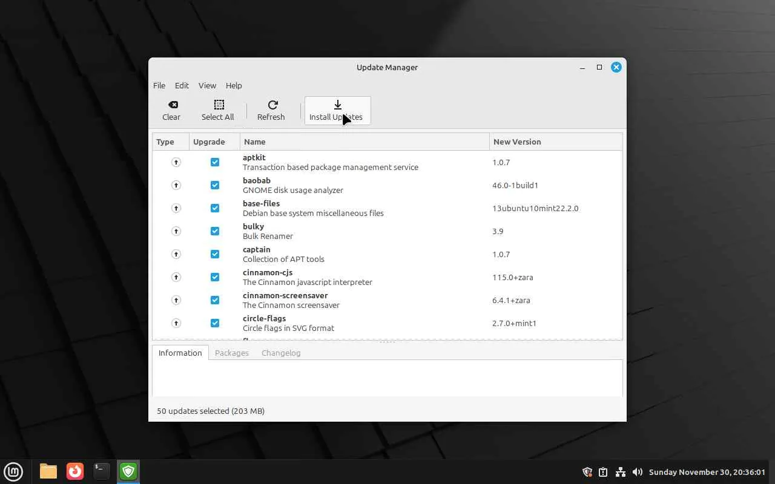Click the bulky update type icon
The height and width of the screenshot is (484, 775).
pyautogui.click(x=176, y=231)
